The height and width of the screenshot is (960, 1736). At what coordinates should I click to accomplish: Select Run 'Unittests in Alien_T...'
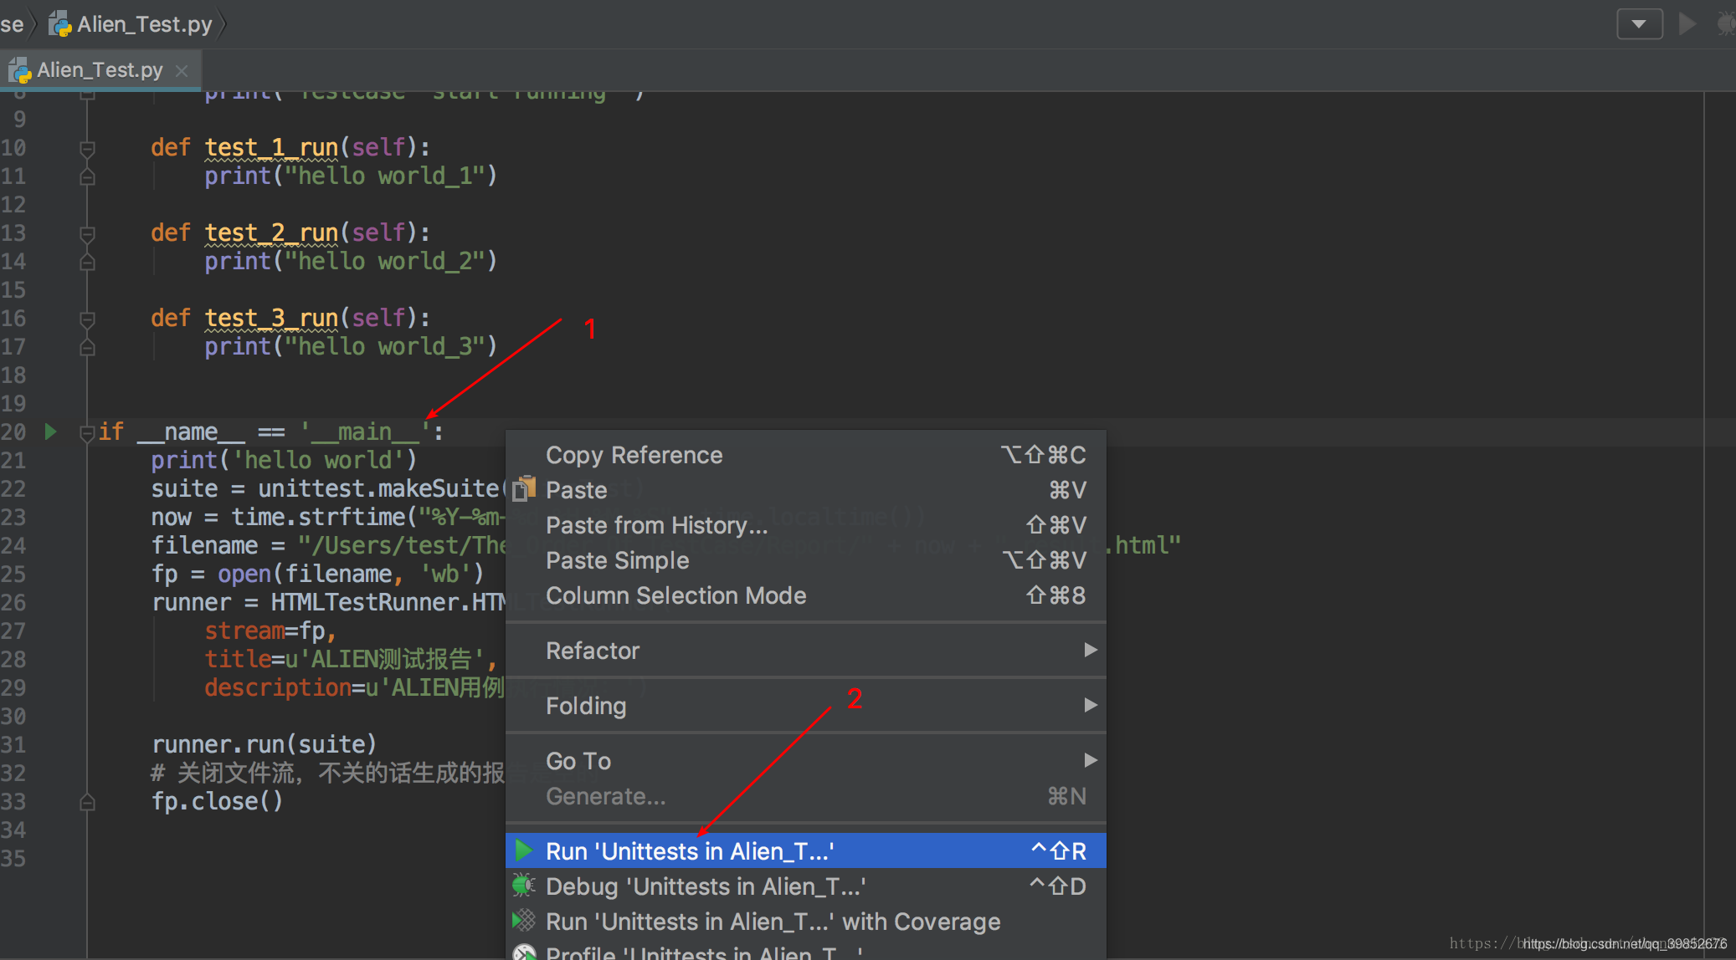(689, 850)
